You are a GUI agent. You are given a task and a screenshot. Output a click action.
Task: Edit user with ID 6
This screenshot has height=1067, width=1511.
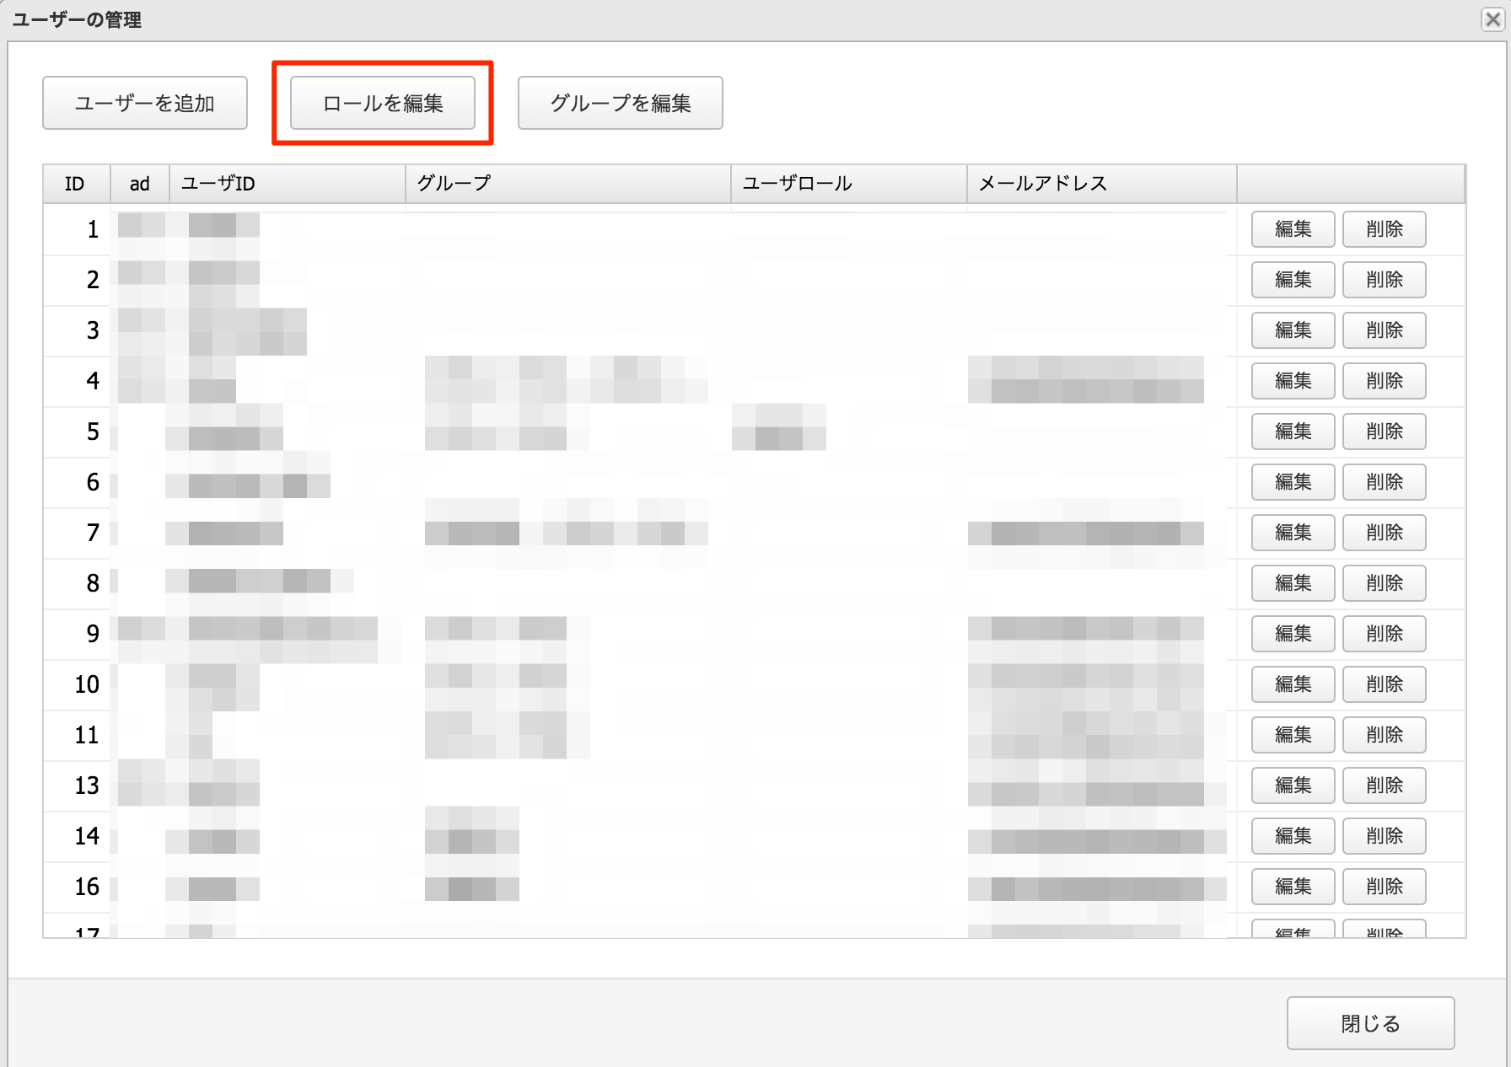click(x=1293, y=482)
